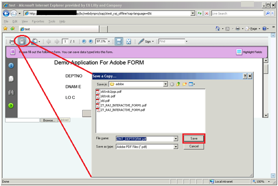Click the RSS feeds icon

tap(228, 29)
